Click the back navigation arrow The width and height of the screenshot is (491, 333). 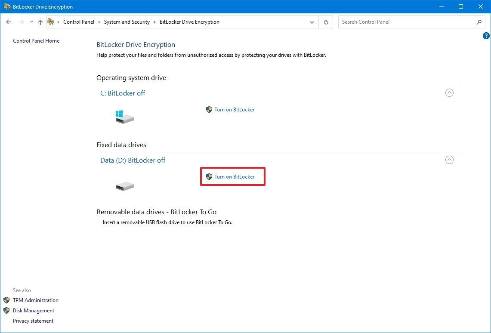(9, 22)
